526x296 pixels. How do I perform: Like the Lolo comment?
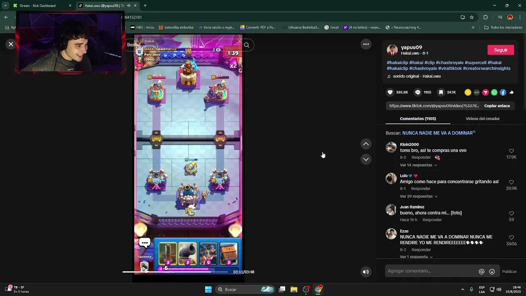pos(511,182)
